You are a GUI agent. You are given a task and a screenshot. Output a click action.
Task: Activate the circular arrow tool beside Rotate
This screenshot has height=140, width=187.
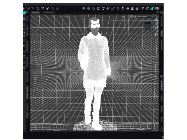click(x=103, y=9)
